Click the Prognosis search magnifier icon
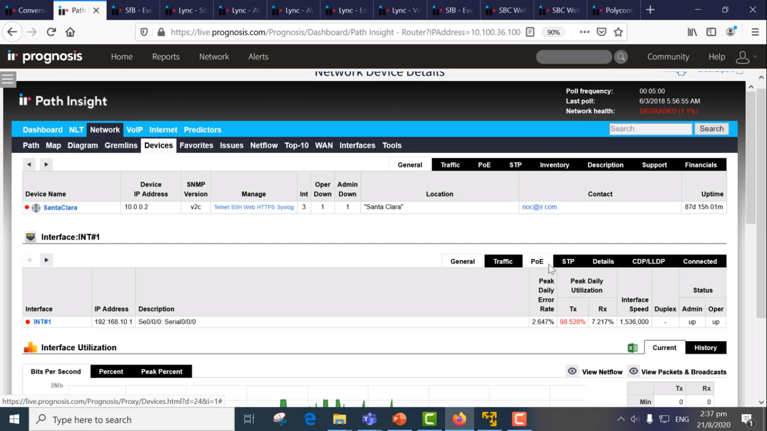 click(621, 57)
